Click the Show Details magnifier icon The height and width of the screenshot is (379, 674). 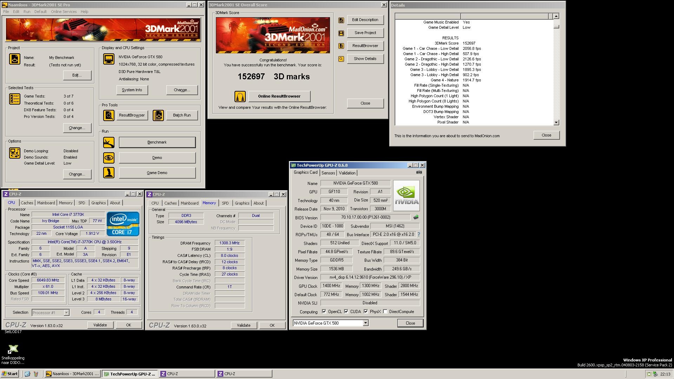coord(341,59)
